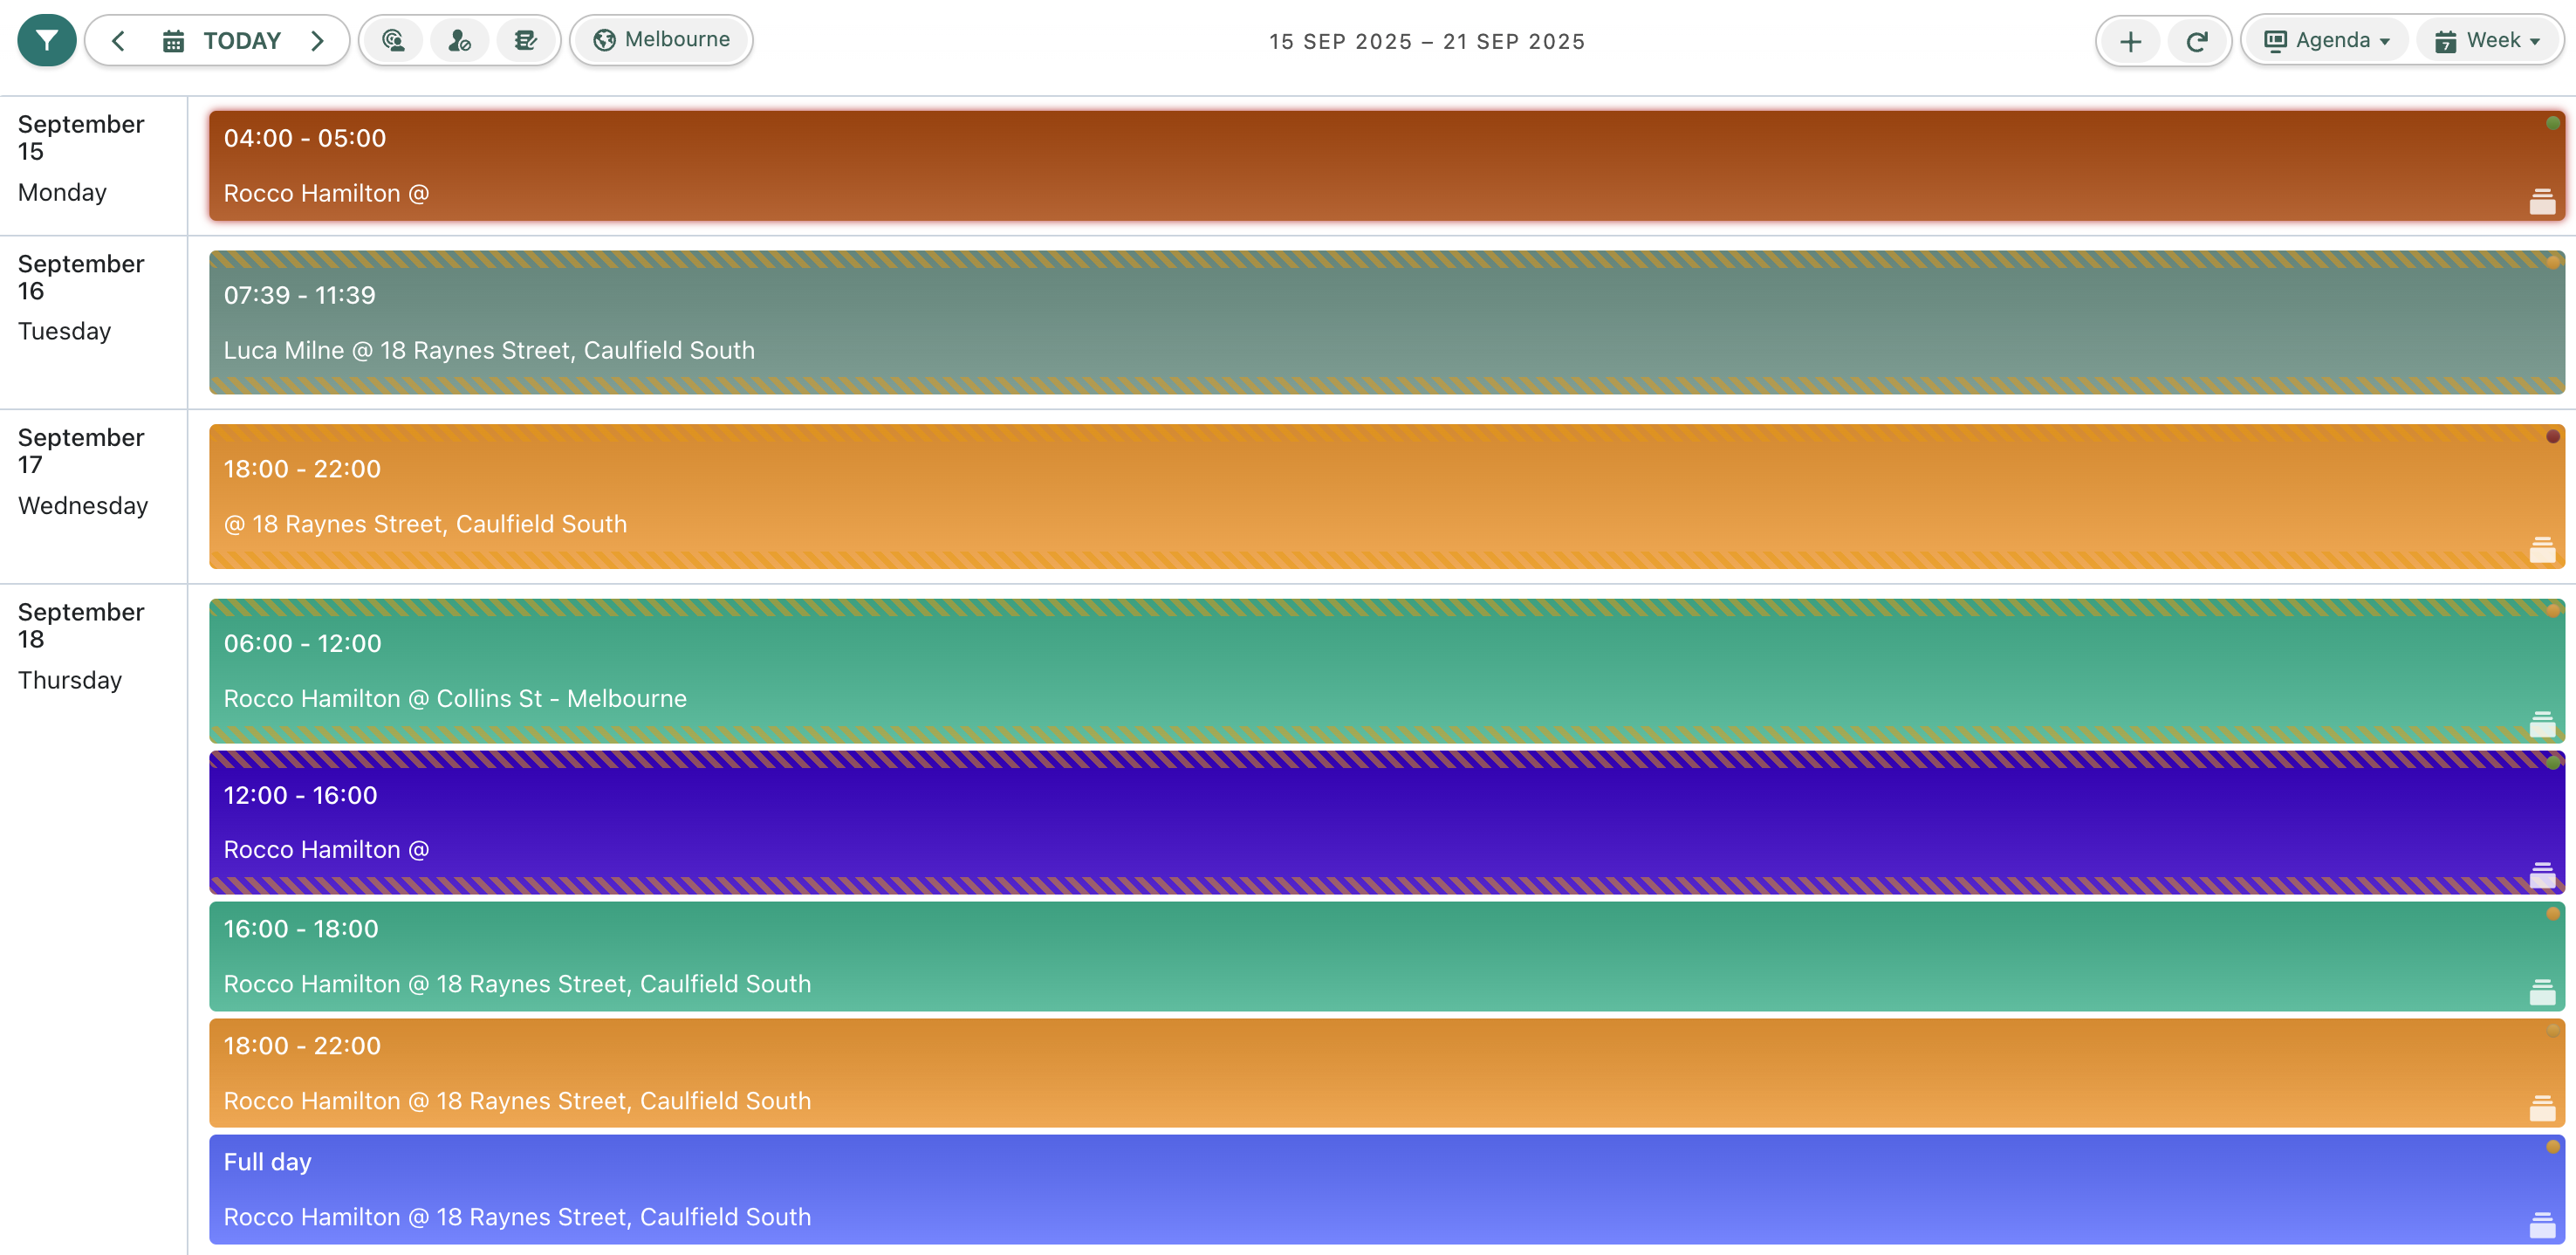Click the plus icon to add a shift
2576x1255 pixels.
[x=2130, y=42]
